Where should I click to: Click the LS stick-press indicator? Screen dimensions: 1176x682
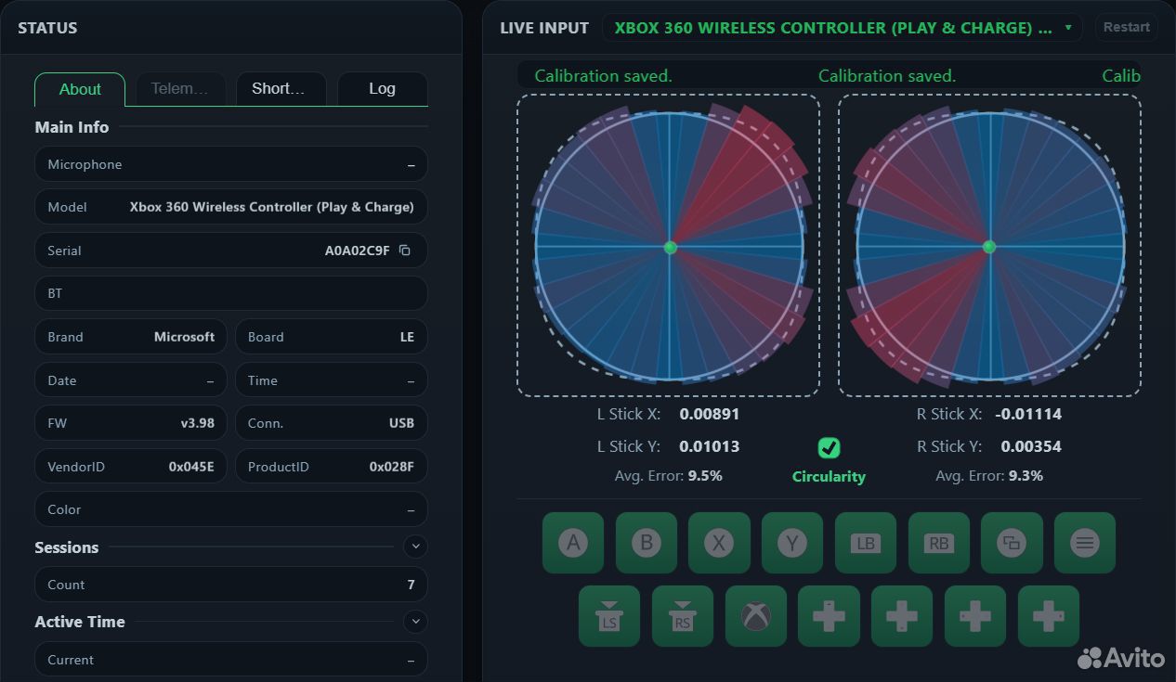[x=609, y=616]
